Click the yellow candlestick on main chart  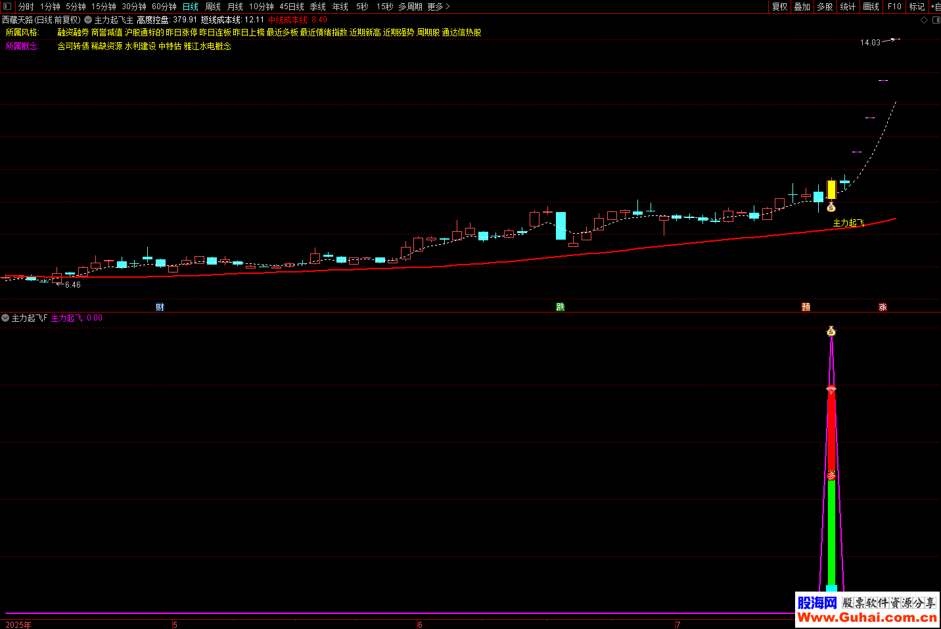831,190
